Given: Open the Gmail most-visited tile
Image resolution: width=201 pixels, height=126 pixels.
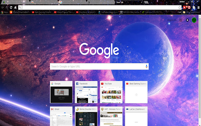Looking at the screenshot, I should [61, 116].
